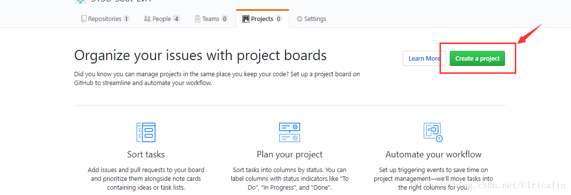Click the organization name beside the avatar
The image size is (571, 195).
(121, 1)
